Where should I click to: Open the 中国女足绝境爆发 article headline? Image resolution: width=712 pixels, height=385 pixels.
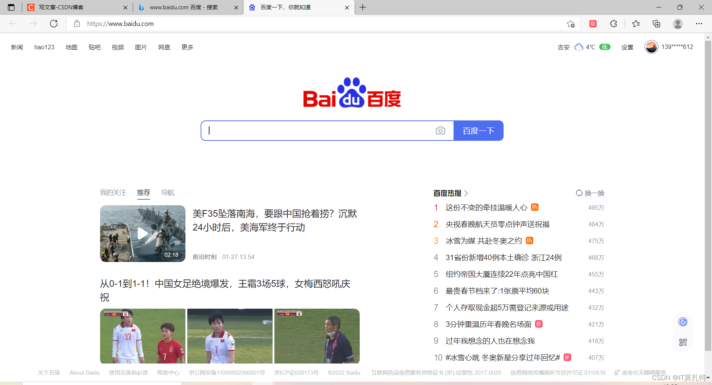(x=225, y=291)
